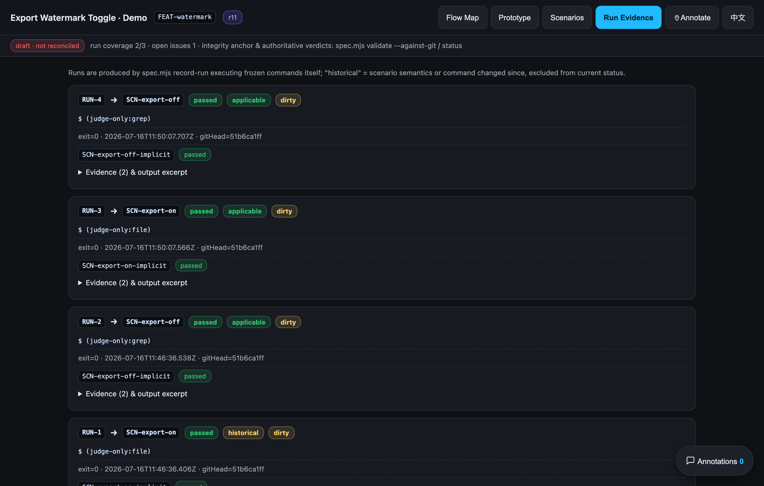Viewport: 764px width, 486px height.
Task: Click the arrow icon next to RUN-3
Action: tap(113, 211)
